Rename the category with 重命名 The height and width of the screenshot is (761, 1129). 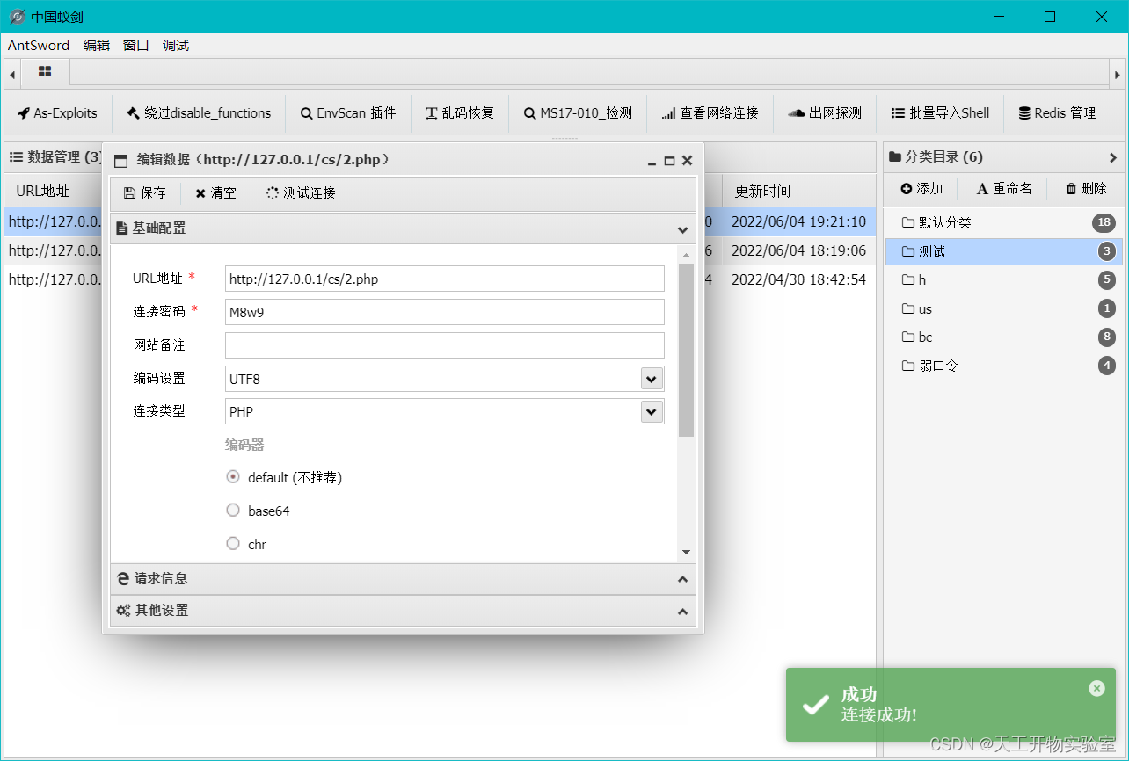(1004, 189)
